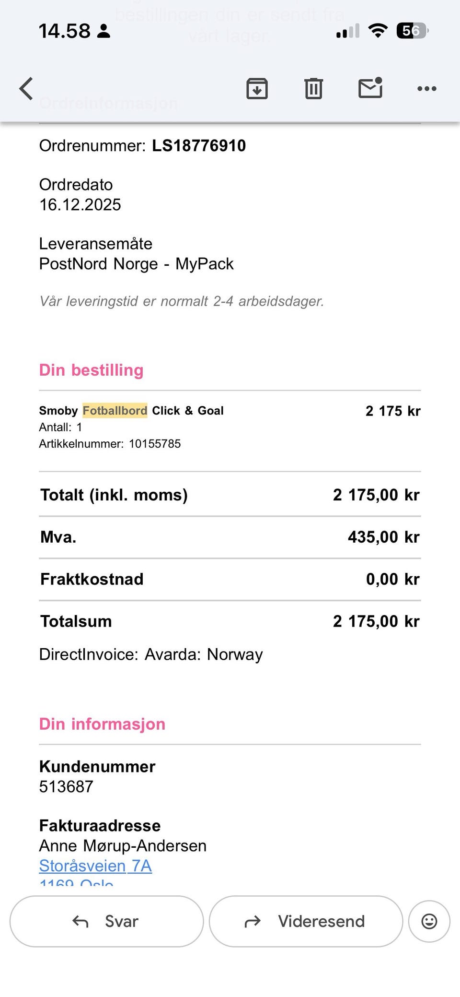Forward email with the Videresend button
Screen dimensions: 460x997
306,921
